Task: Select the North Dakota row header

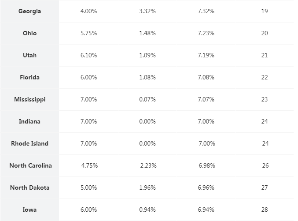Action: (x=29, y=188)
